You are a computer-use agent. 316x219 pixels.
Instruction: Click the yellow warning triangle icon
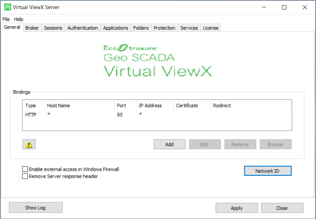(x=29, y=144)
